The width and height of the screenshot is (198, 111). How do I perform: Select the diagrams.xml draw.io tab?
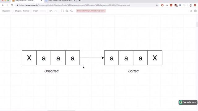coord(27,1)
